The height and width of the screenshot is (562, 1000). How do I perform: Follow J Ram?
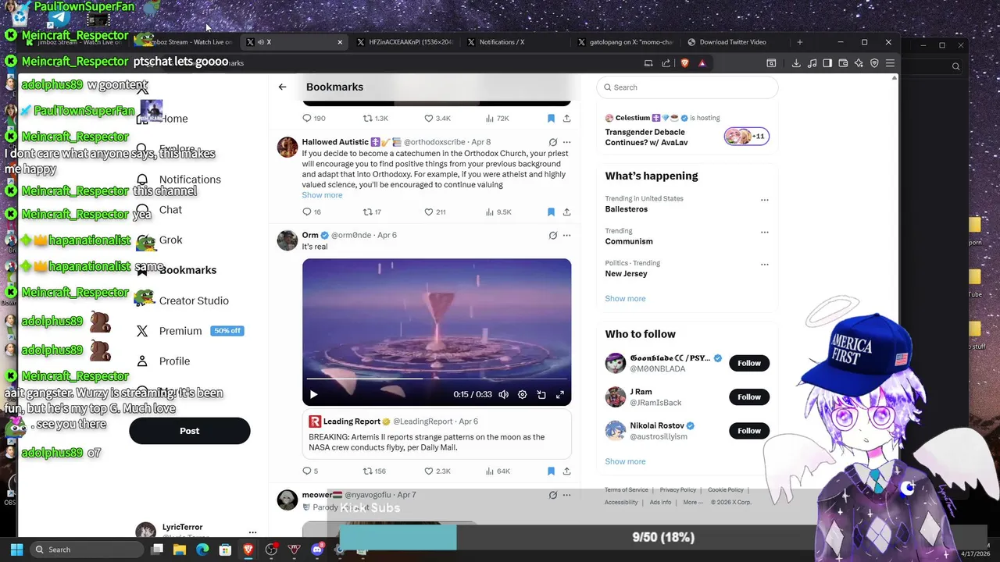[x=748, y=397]
